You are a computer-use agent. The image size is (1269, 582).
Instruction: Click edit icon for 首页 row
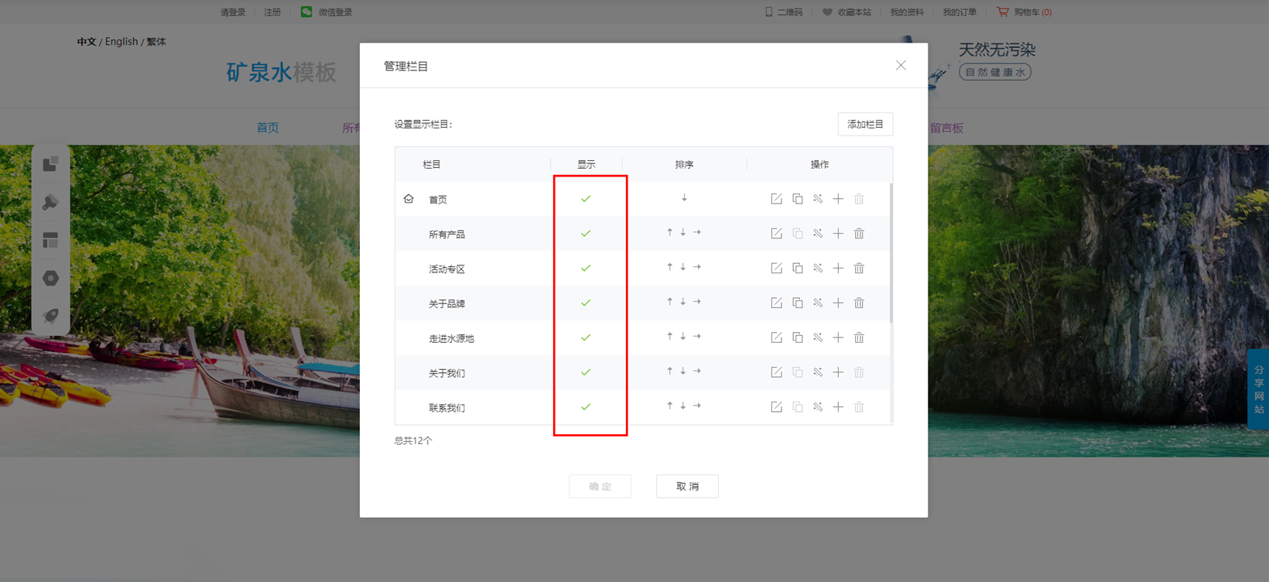point(776,199)
